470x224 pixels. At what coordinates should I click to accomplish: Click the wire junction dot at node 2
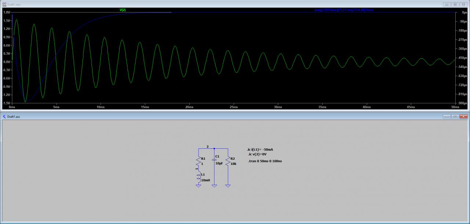214,149
